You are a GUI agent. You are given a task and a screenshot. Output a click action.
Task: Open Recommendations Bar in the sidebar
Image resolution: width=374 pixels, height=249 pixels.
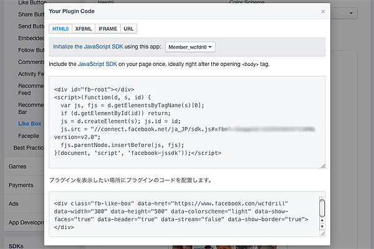[x=31, y=108]
